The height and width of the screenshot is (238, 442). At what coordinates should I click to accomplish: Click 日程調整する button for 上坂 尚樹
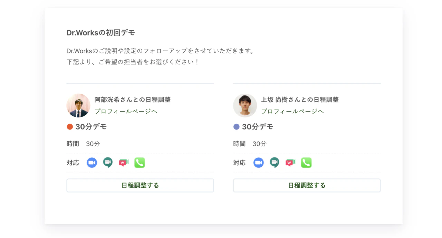click(307, 185)
